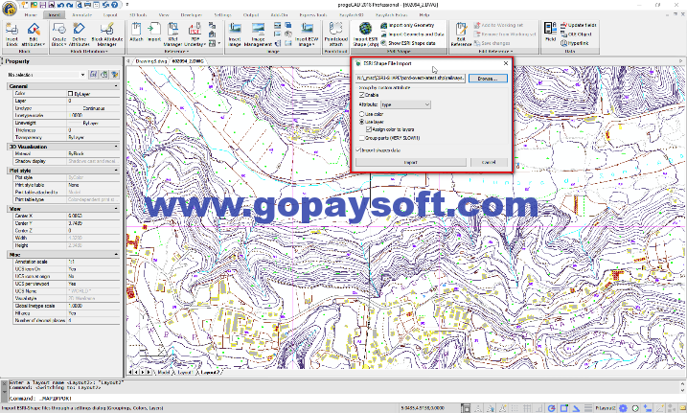Click the settings gear icon in status bar
The height and width of the screenshot is (413, 687).
(x=623, y=408)
